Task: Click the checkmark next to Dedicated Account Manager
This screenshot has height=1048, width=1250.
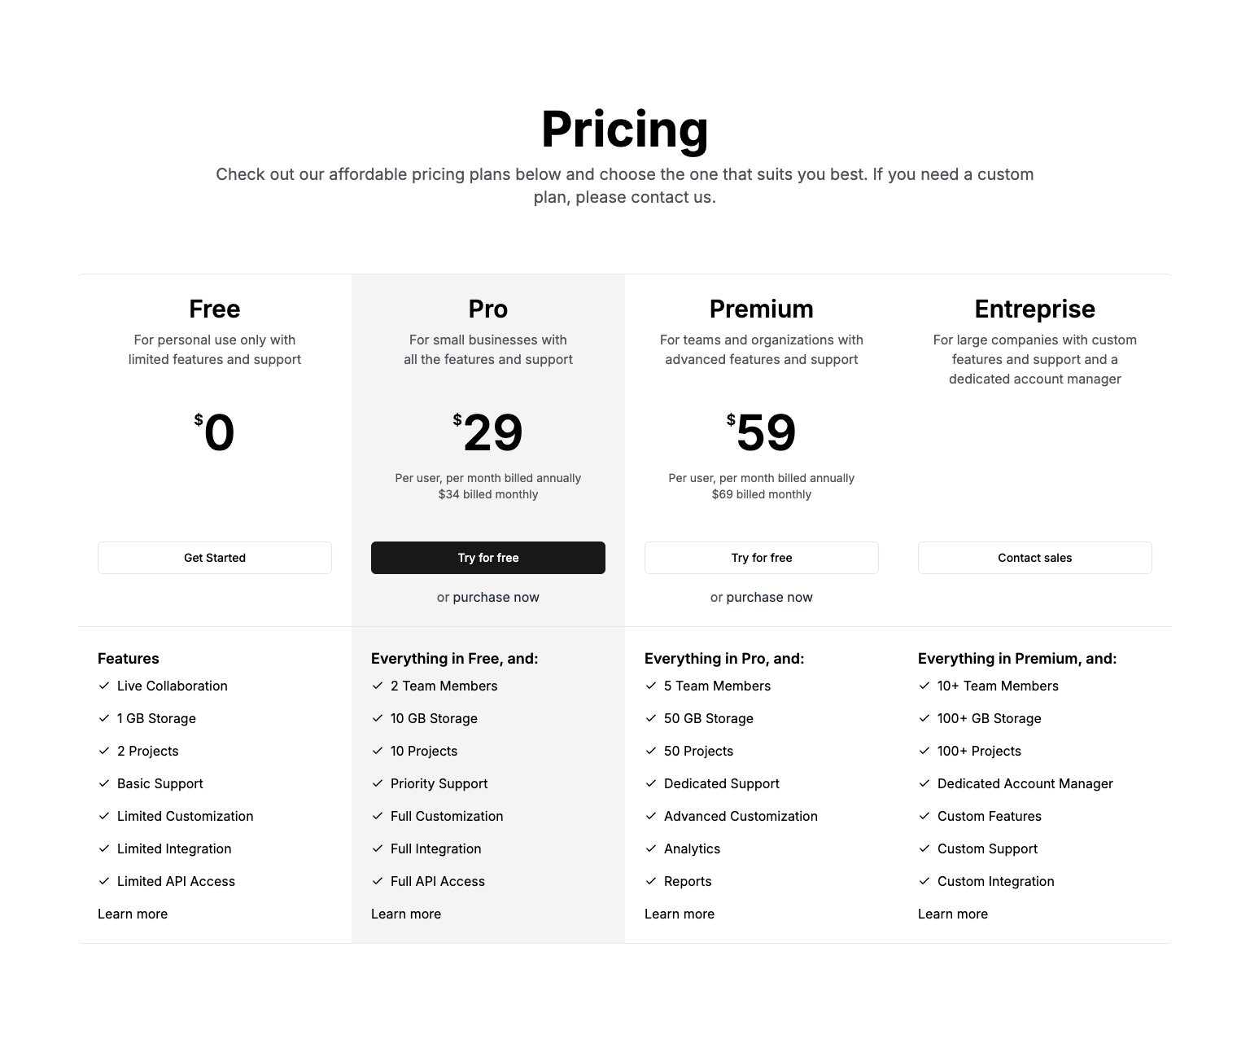Action: click(924, 783)
